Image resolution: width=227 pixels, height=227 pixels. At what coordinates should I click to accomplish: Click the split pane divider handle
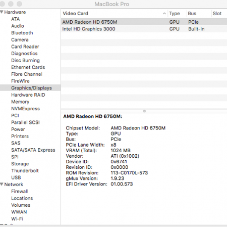tap(144, 111)
